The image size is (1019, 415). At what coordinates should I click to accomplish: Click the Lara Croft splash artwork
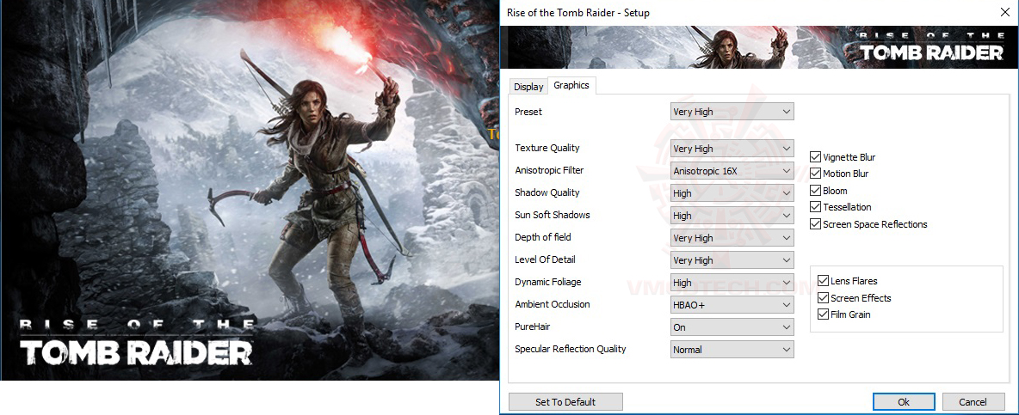pos(250,190)
